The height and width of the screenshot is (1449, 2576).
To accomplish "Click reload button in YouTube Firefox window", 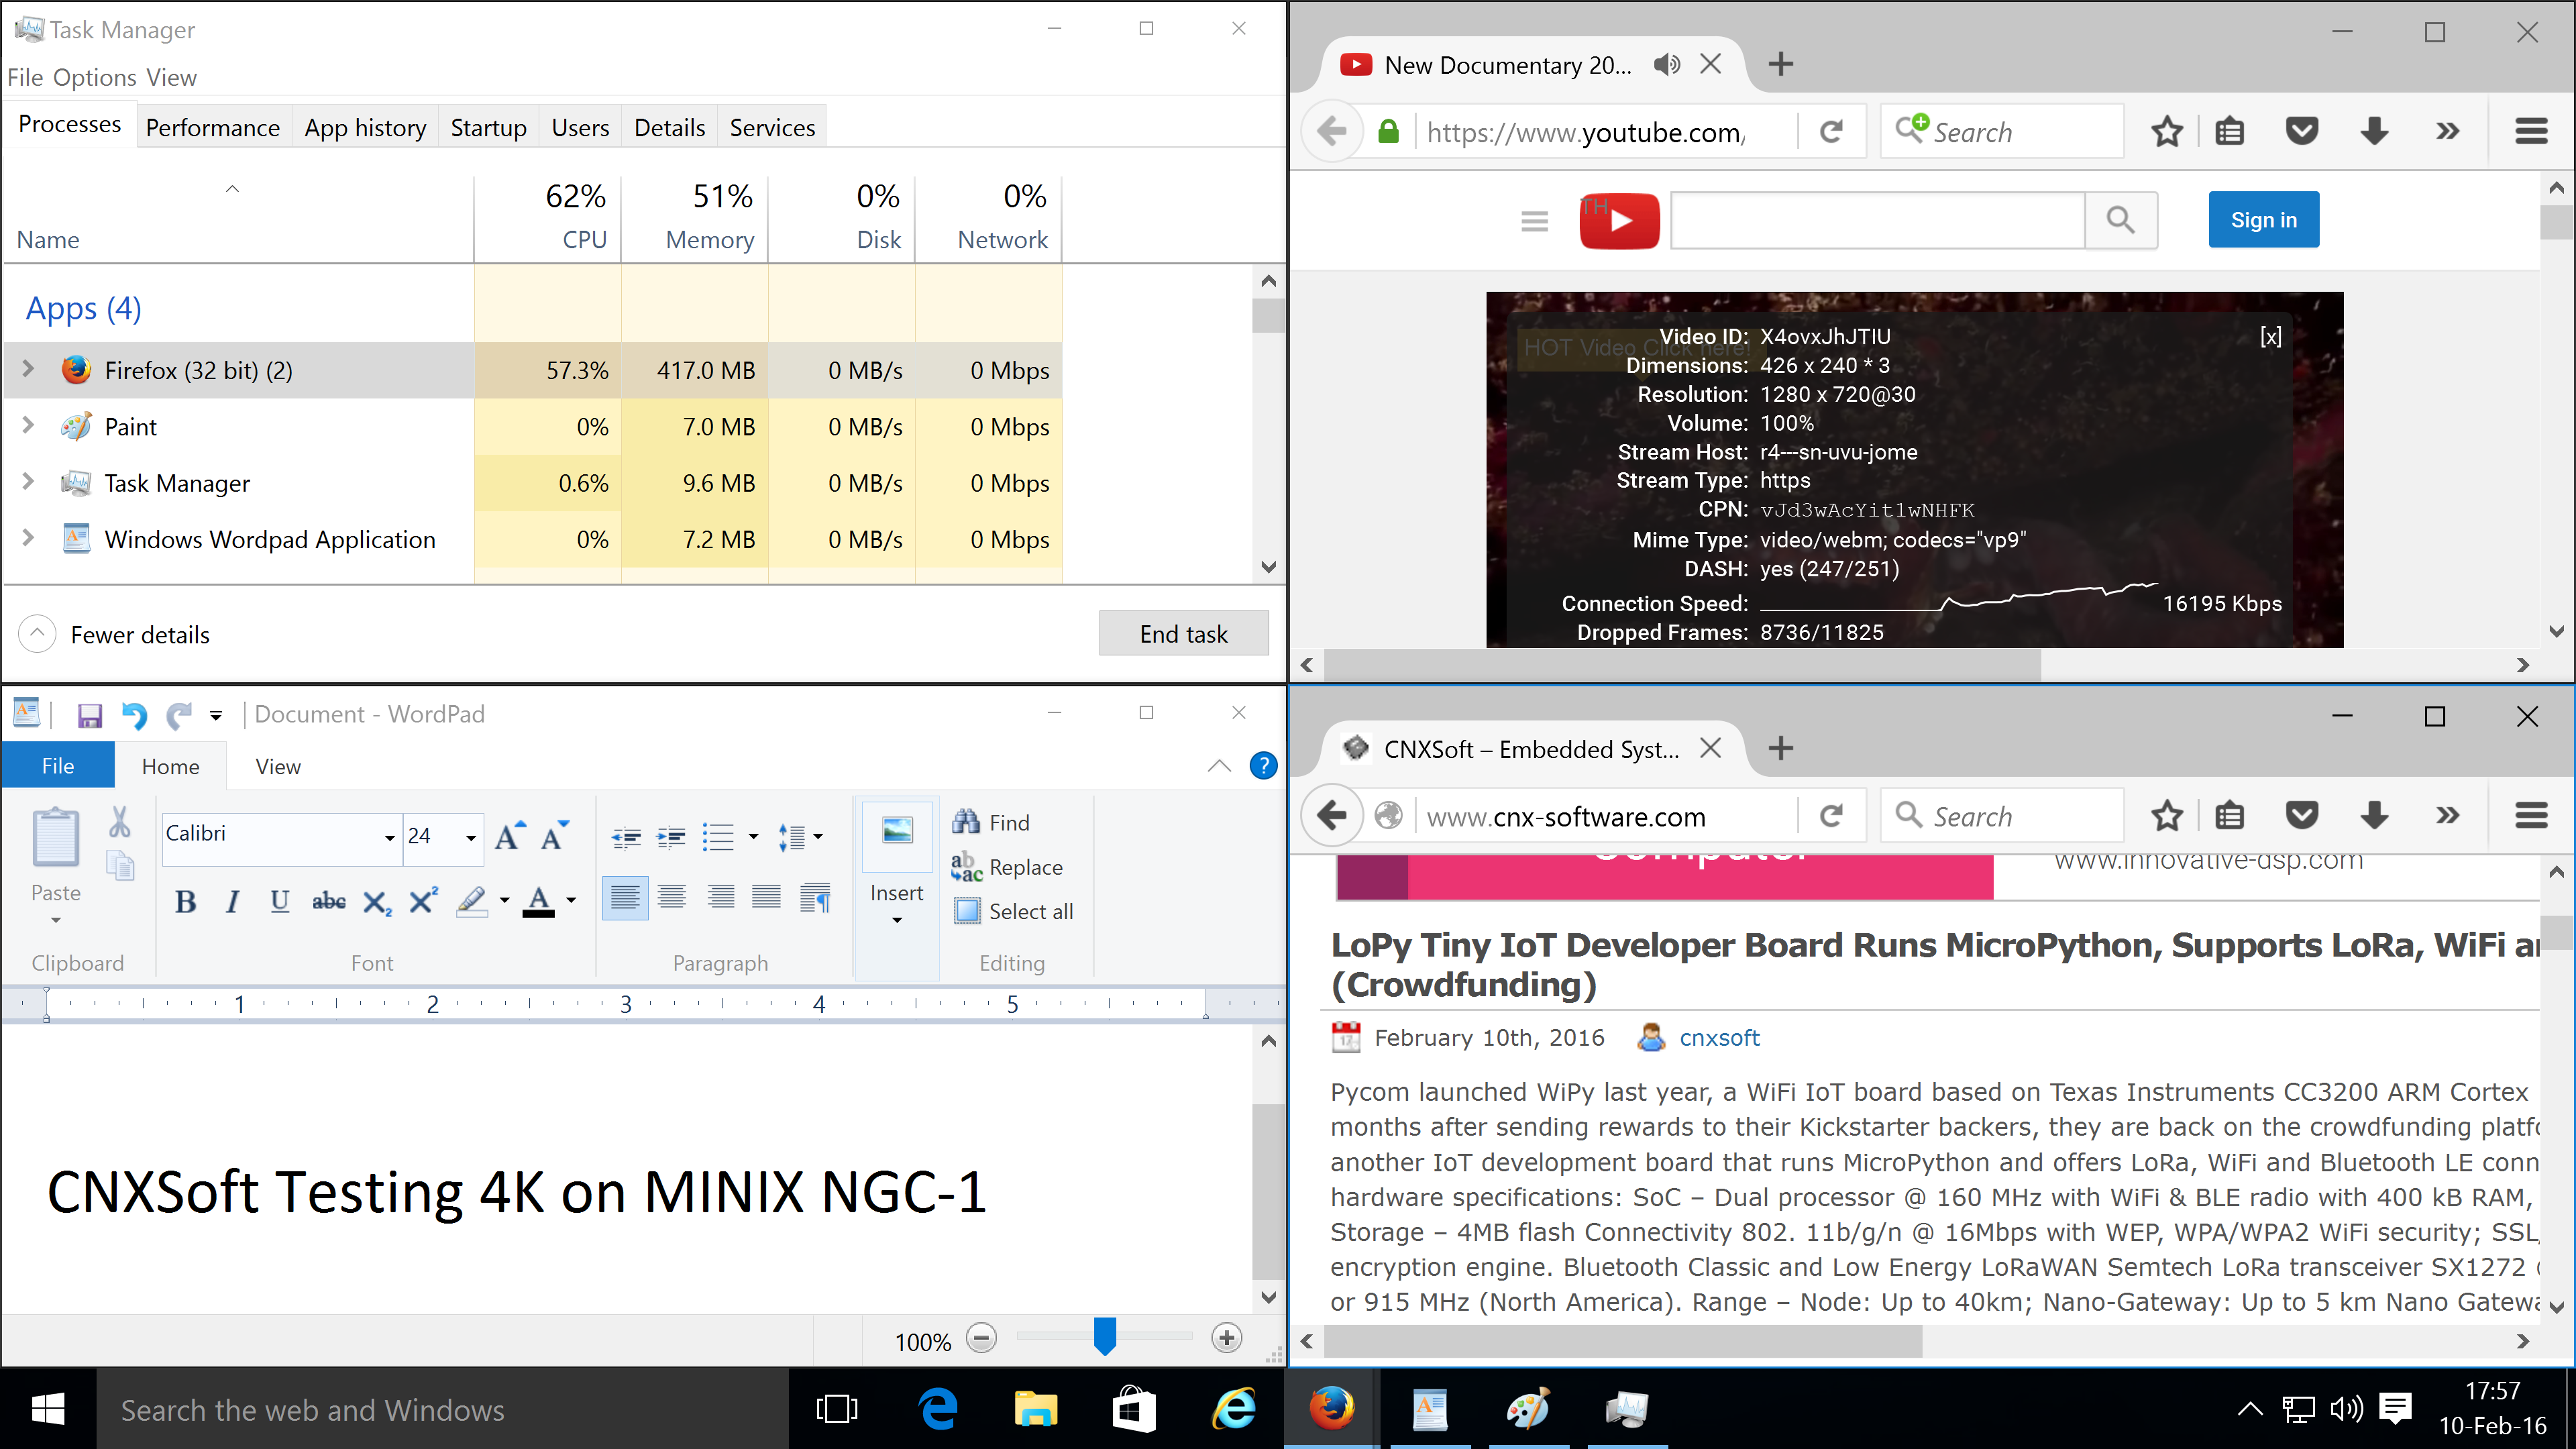I will coord(1830,132).
